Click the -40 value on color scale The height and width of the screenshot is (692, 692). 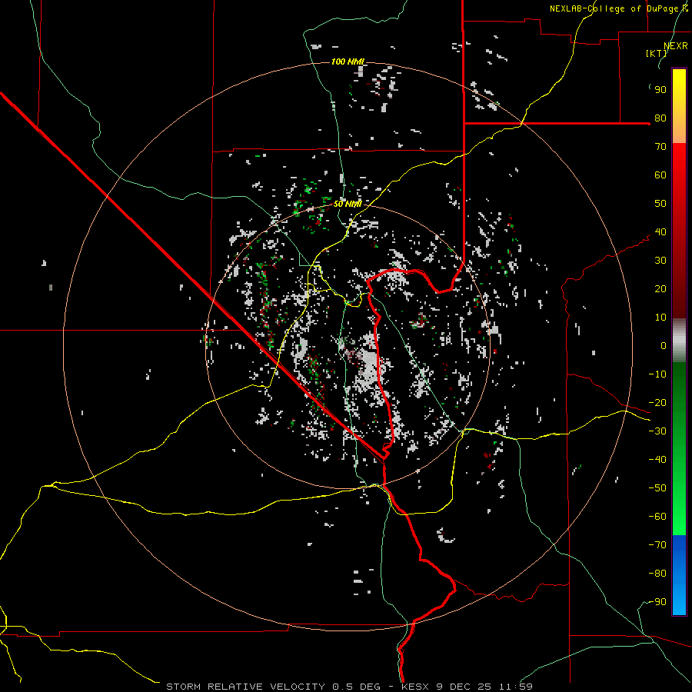657,460
